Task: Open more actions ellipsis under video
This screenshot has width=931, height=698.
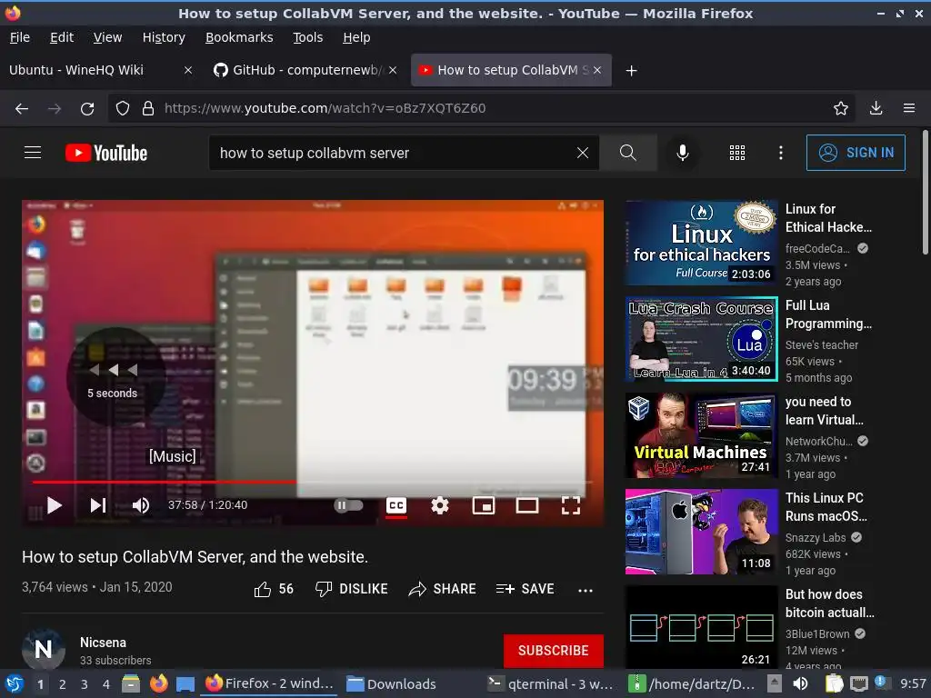Action: pos(586,590)
